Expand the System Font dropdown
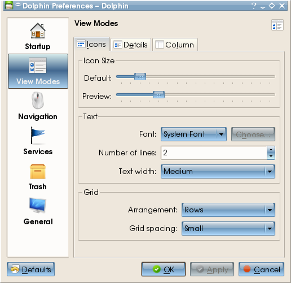Screen dimensions: 291x283 click(x=193, y=134)
